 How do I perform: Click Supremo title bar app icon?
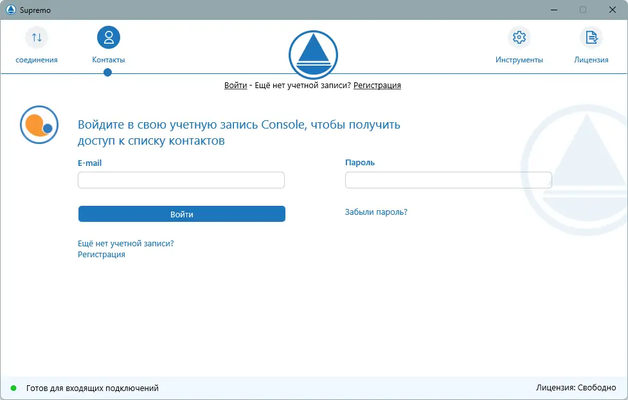(11, 10)
